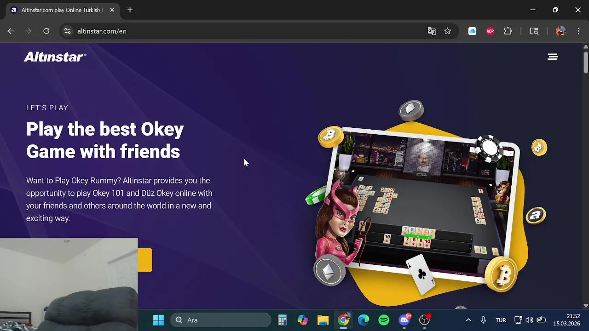Click the taskbar search box labeled Ara

221,320
